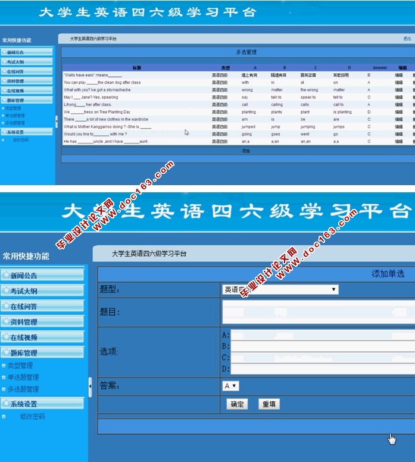
Task: Edit the "Walls have ears" question row
Action: click(399, 75)
